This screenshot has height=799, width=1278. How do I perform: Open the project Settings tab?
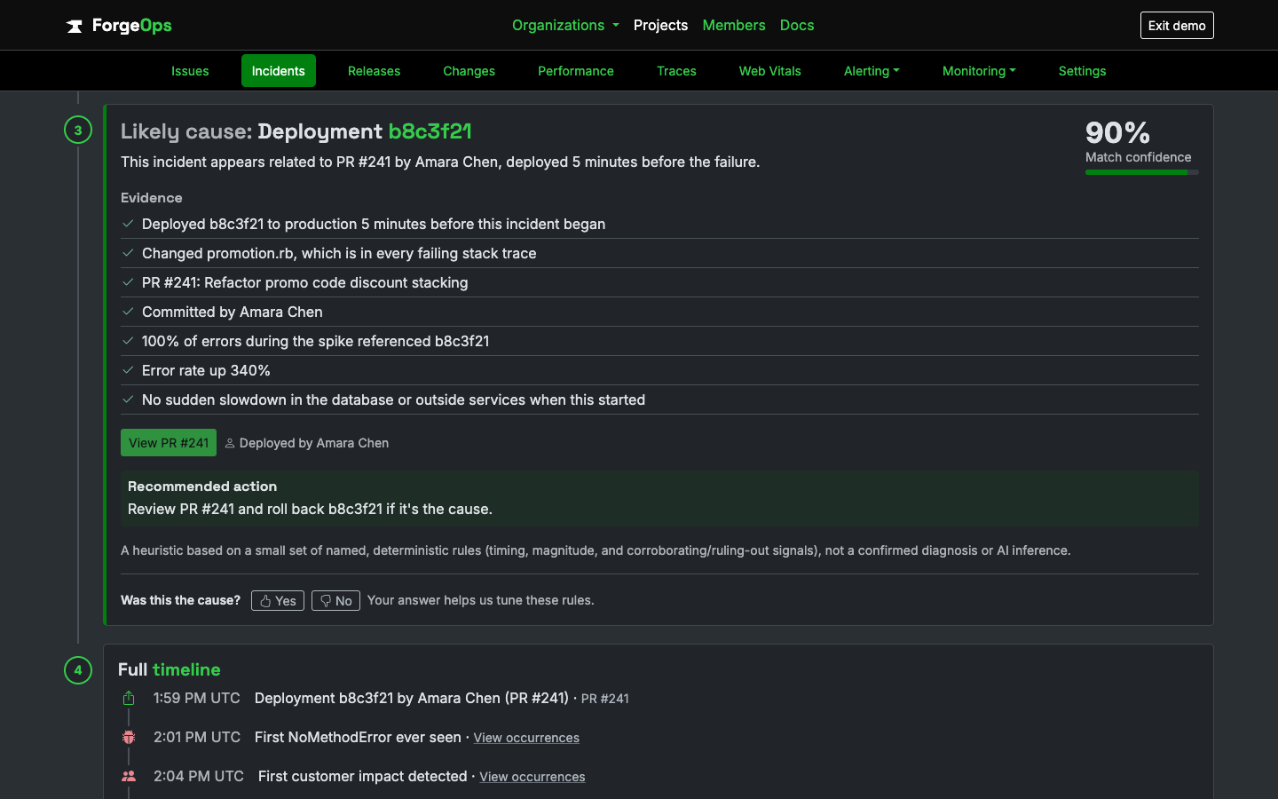pyautogui.click(x=1082, y=71)
